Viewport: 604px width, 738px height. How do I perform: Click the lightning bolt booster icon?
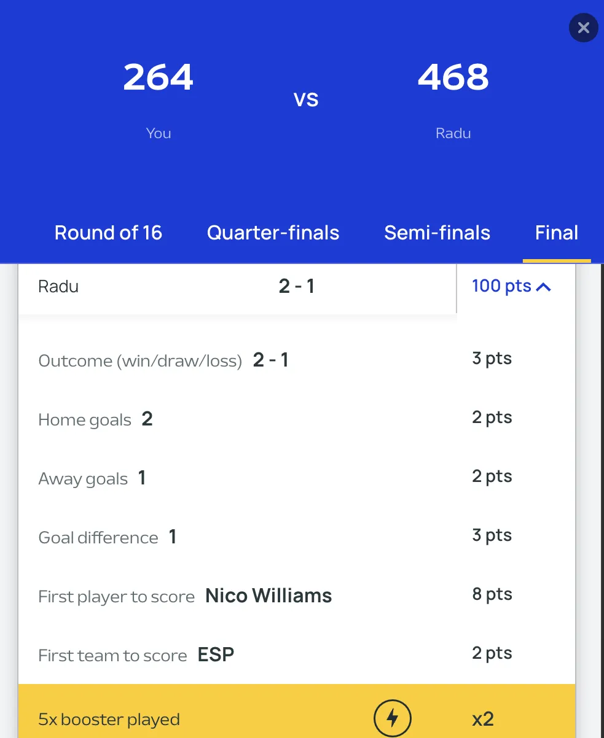(392, 719)
